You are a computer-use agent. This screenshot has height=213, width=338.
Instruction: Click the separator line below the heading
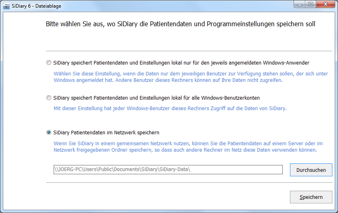point(189,51)
